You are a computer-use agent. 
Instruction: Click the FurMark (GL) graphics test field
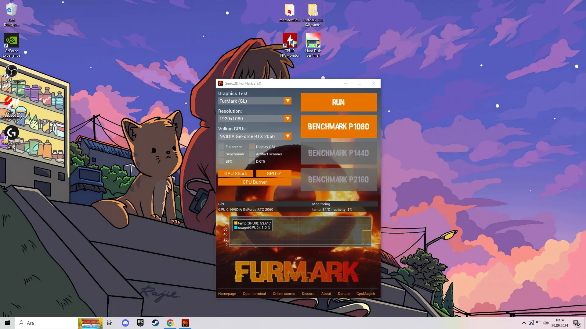click(x=251, y=101)
